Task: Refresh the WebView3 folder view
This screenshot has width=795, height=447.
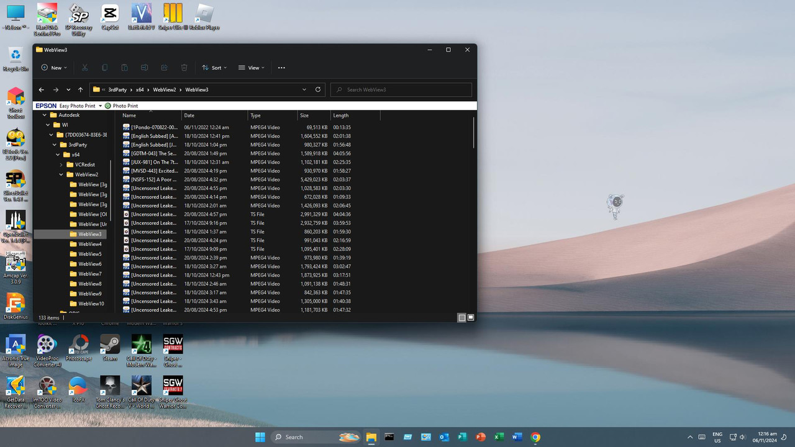Action: coord(318,89)
